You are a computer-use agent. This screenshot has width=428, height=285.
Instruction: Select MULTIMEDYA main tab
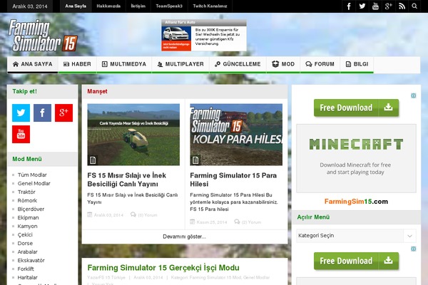[x=124, y=64]
